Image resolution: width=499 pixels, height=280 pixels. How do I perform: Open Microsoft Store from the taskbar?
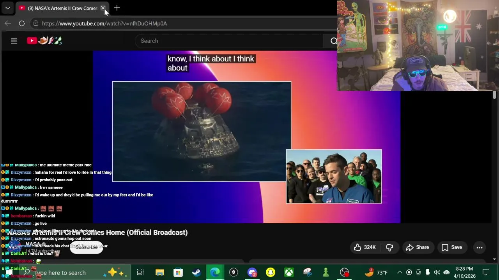pyautogui.click(x=178, y=273)
